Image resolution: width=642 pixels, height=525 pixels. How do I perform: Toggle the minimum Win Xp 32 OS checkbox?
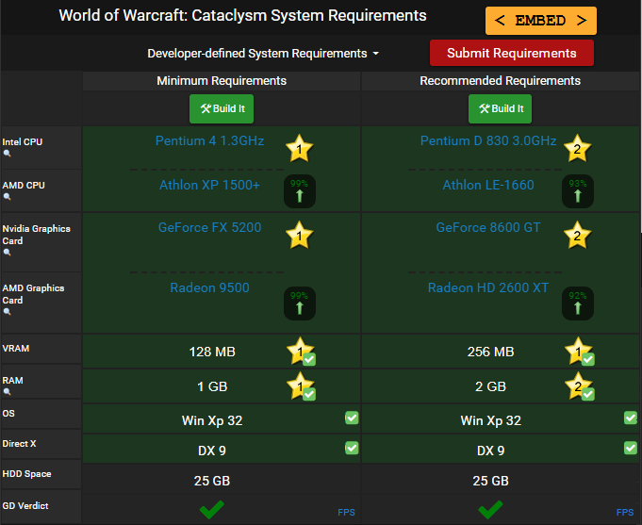pyautogui.click(x=352, y=418)
